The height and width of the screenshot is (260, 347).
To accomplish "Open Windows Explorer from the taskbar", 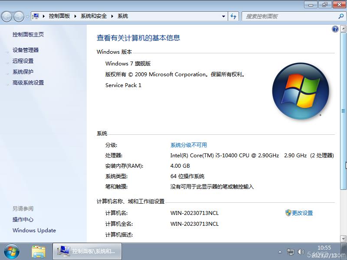I will (39, 251).
